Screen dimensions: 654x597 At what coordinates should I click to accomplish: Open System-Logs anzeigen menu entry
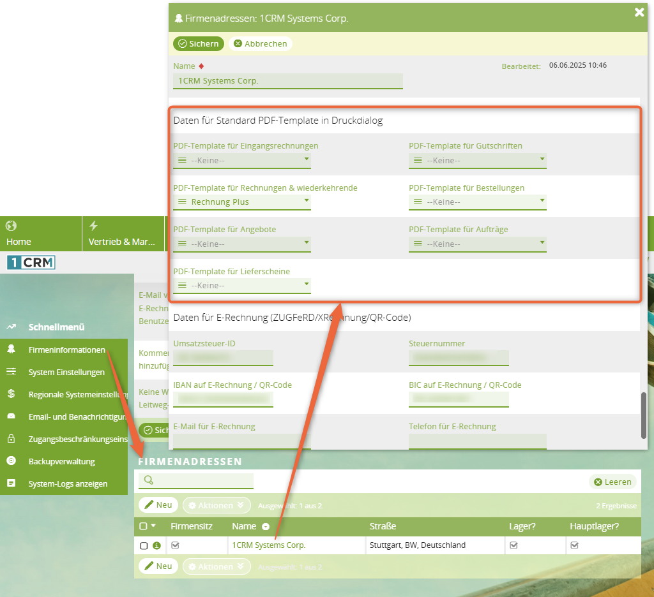pyautogui.click(x=68, y=484)
